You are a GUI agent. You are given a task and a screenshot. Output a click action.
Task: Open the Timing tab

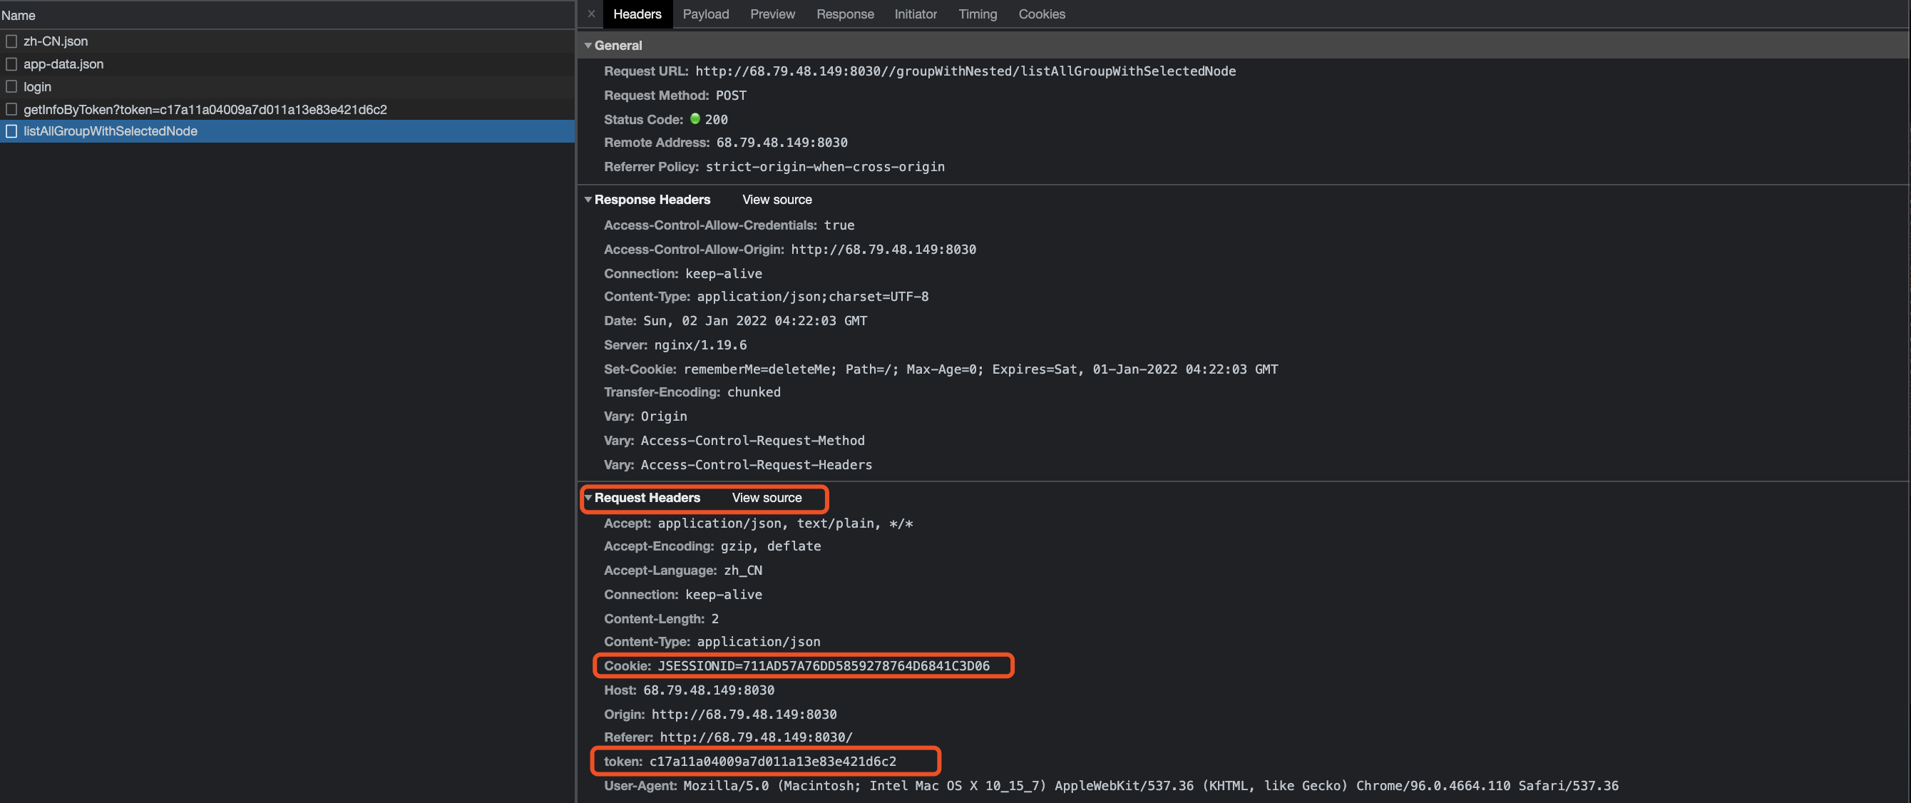pos(977,14)
